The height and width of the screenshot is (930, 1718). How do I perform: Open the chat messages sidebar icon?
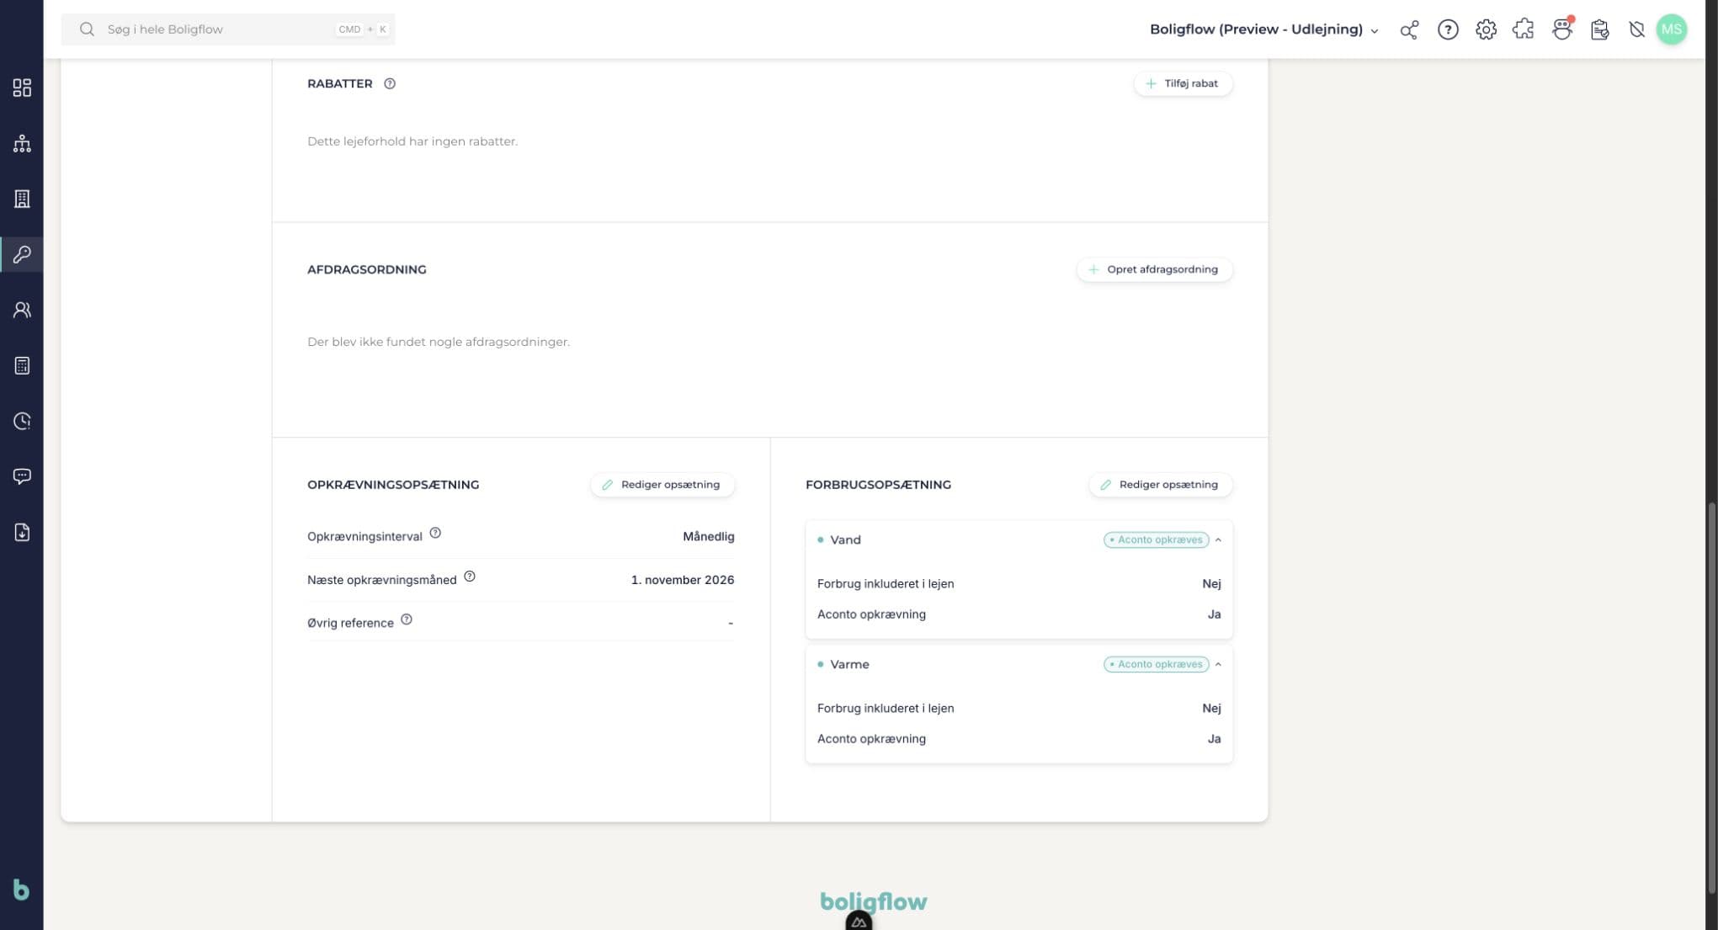pos(22,476)
